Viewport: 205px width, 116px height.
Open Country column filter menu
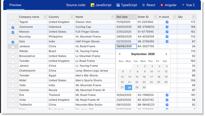[x=72, y=17]
